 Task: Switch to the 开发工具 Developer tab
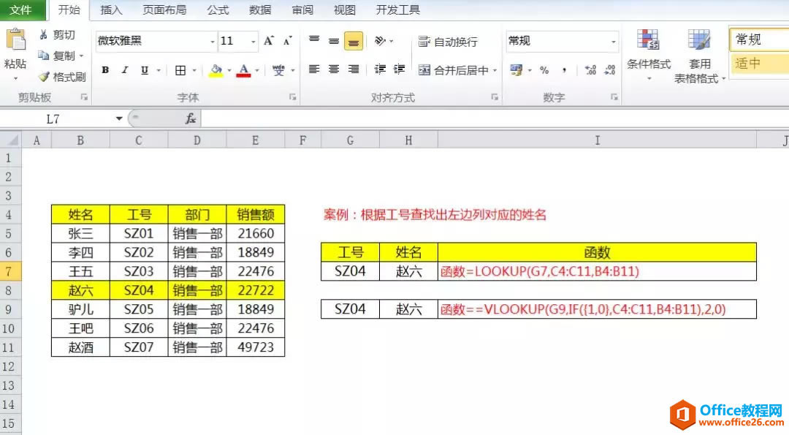coord(398,10)
